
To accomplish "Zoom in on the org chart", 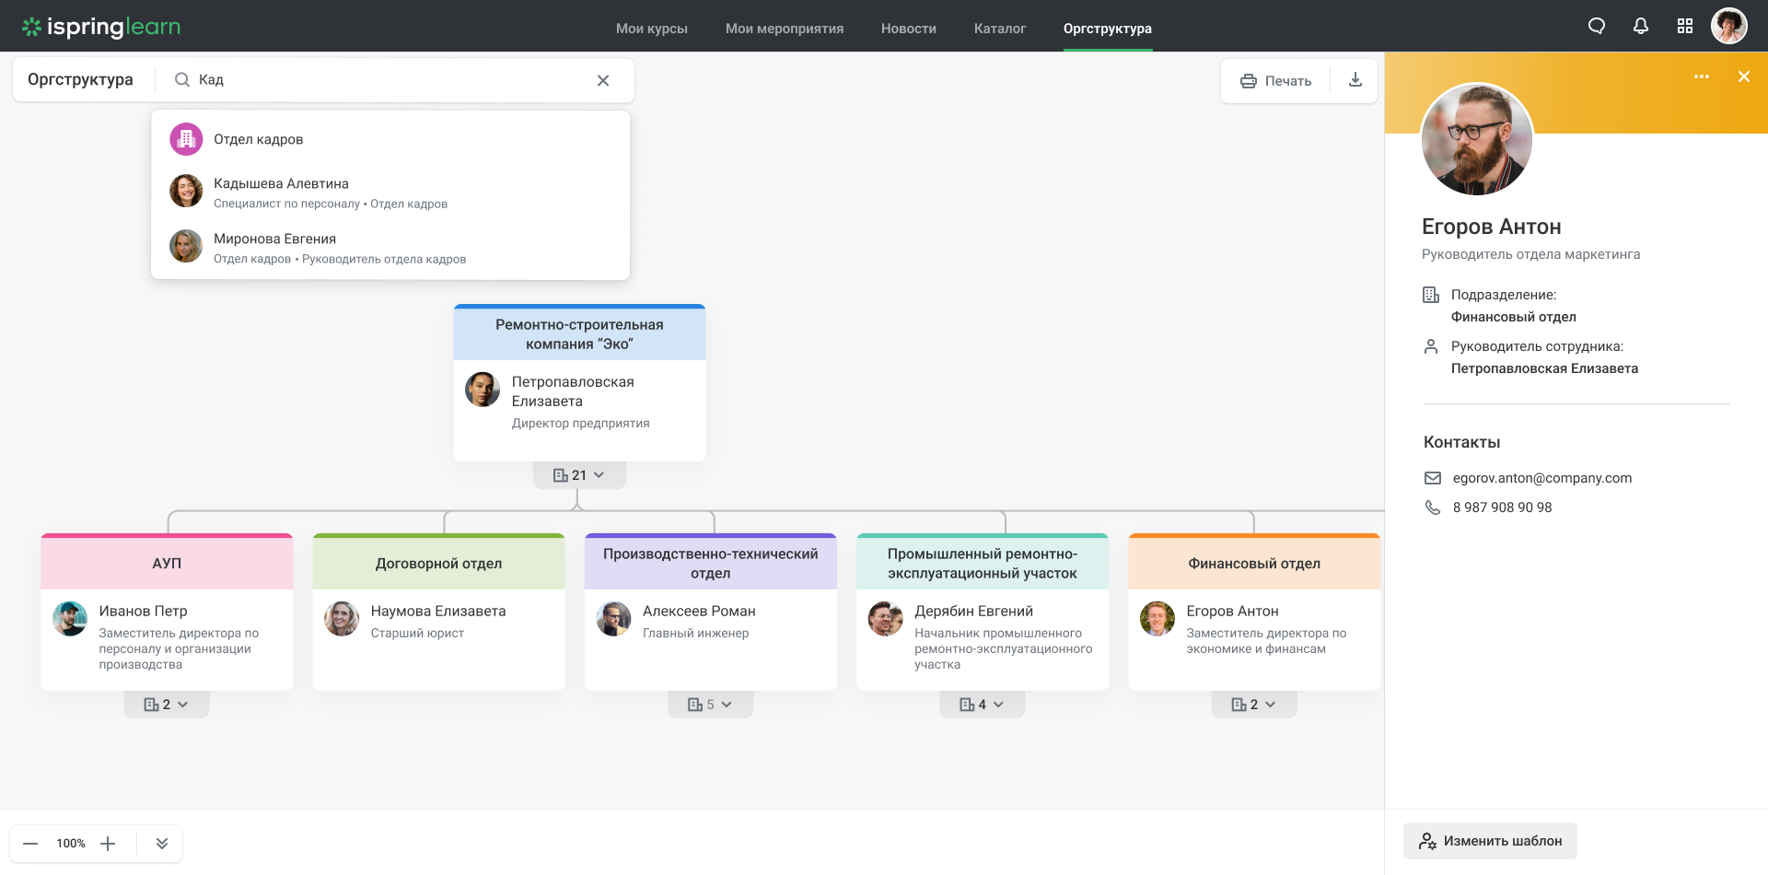I will pos(108,843).
